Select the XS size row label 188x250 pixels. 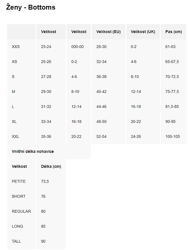14,62
